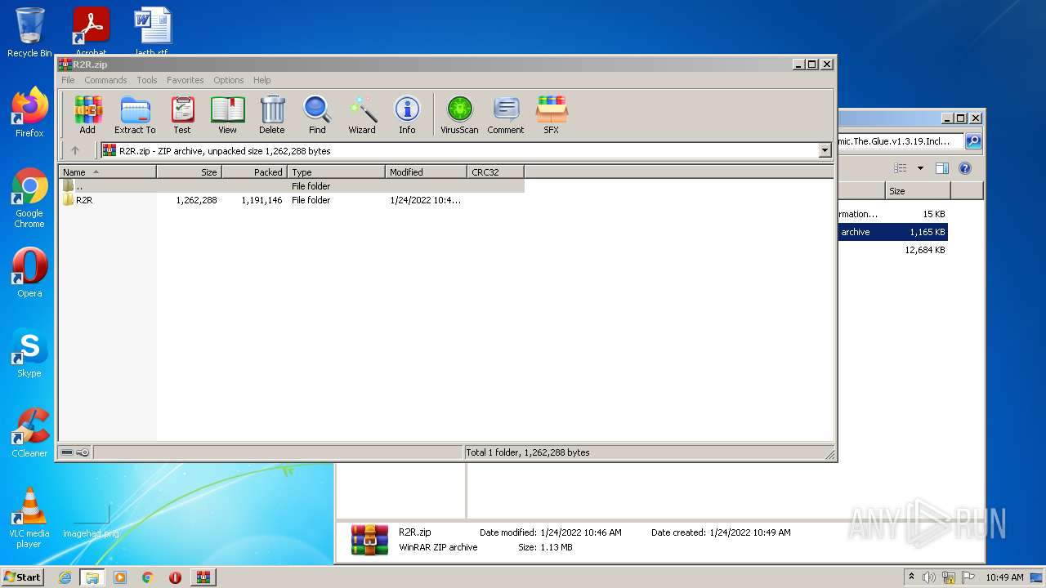
Task: Open the Find tool
Action: pos(317,114)
